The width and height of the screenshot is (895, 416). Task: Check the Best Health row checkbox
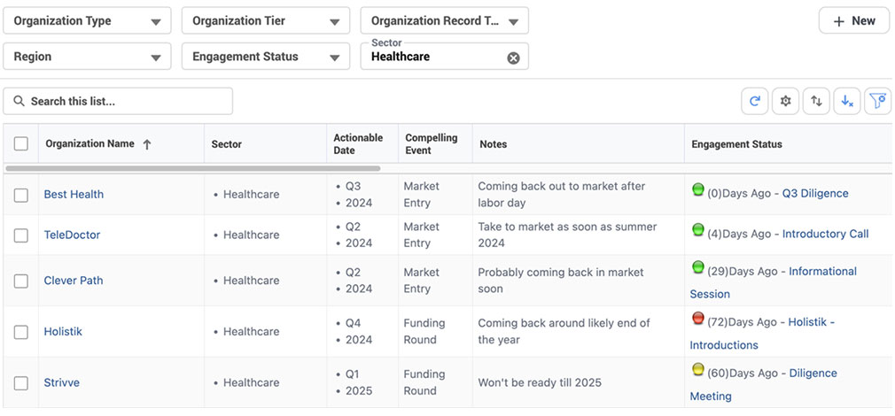coord(21,195)
